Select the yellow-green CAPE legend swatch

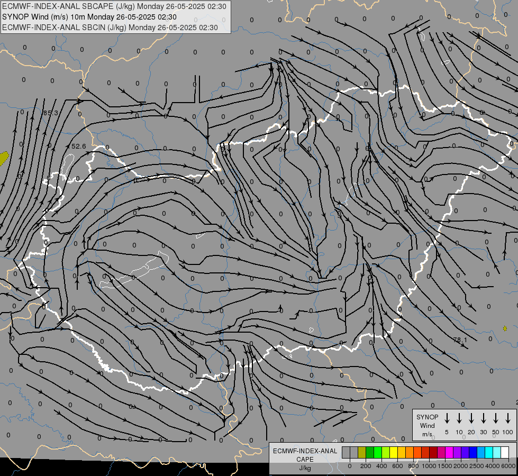coord(386,452)
